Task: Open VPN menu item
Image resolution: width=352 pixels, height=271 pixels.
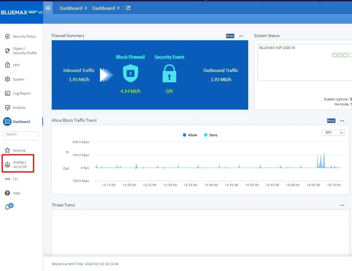Action: [16, 65]
